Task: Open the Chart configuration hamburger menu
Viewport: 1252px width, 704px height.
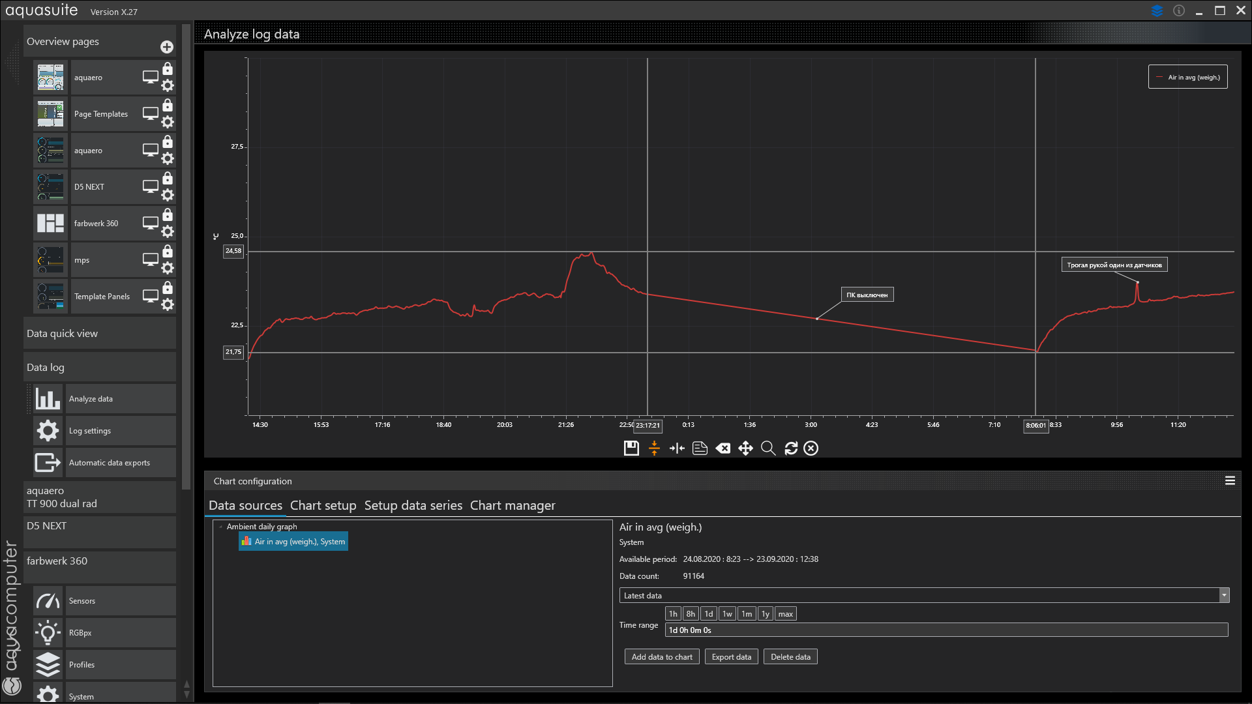Action: 1230,481
